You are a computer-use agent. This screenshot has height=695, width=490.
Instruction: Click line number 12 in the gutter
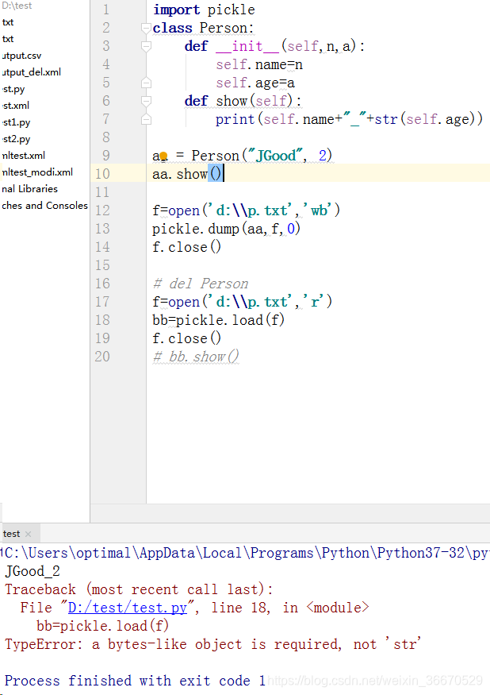tap(102, 210)
